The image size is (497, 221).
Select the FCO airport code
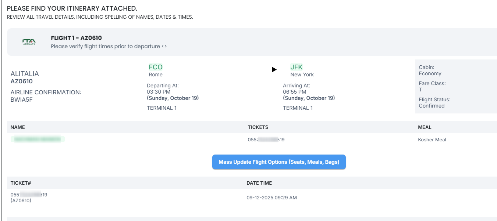point(156,67)
